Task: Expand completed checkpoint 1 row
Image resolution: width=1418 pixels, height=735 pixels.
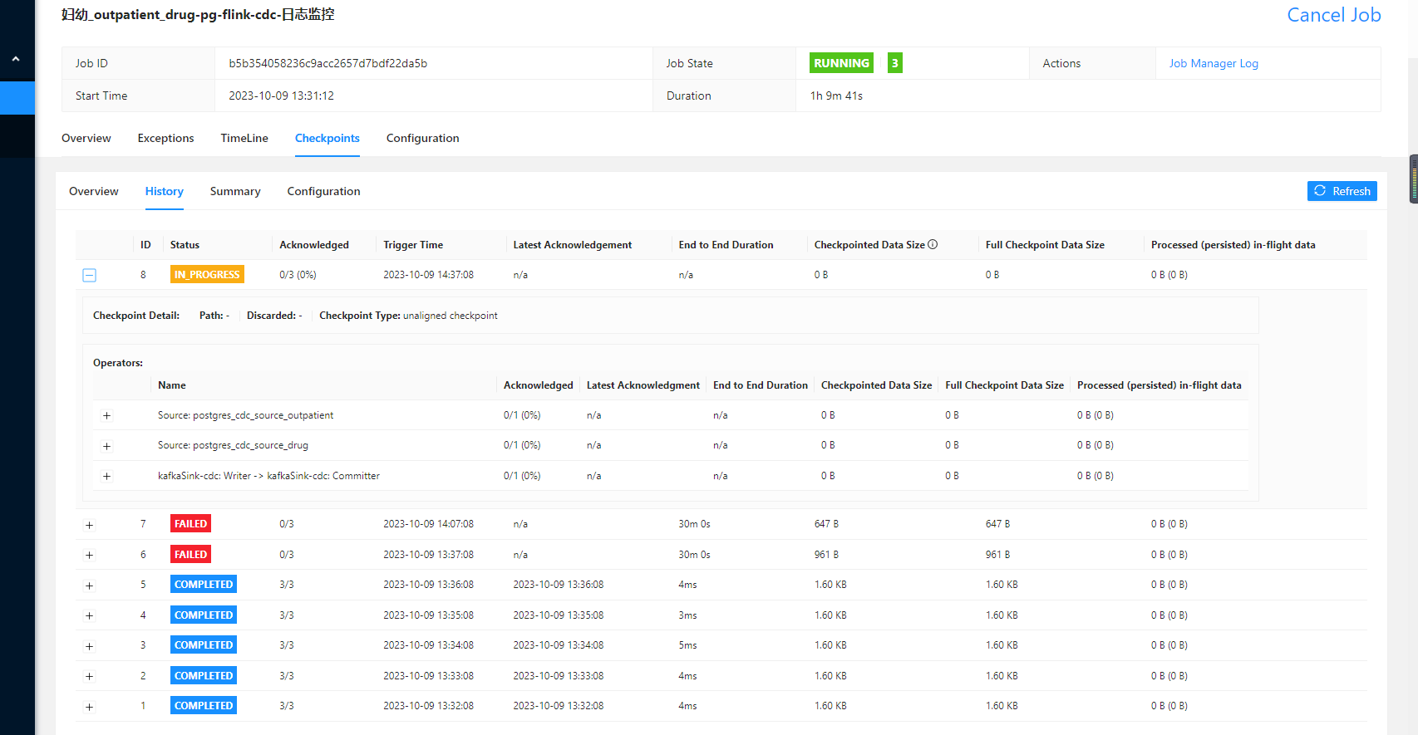Action: [90, 707]
